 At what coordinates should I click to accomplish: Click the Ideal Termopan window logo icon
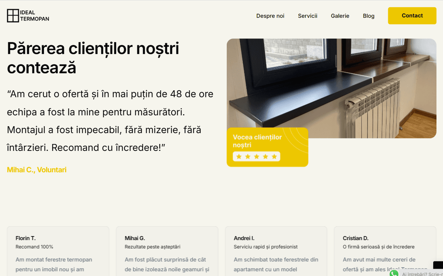coord(13,16)
